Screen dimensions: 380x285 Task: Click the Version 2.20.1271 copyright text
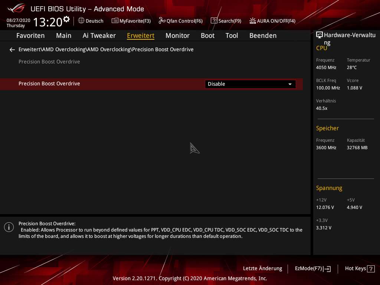[x=190, y=278]
